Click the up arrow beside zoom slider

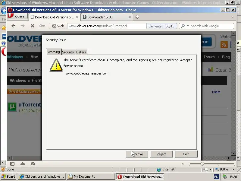[x=183, y=164]
